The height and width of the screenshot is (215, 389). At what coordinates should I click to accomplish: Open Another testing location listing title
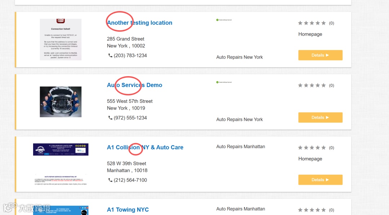tap(139, 23)
